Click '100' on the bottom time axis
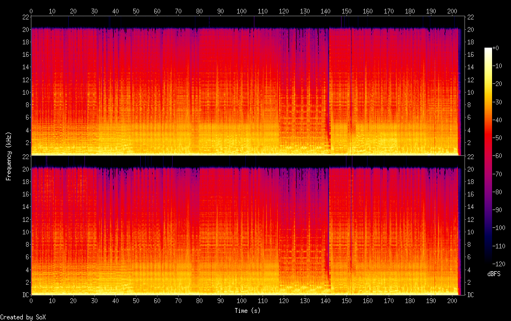Image resolution: width=511 pixels, height=321 pixels. click(x=241, y=301)
